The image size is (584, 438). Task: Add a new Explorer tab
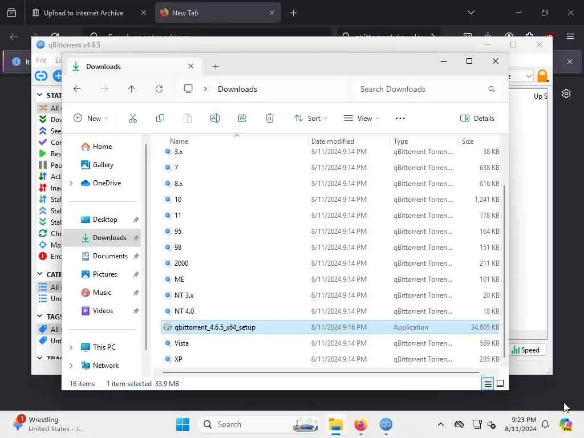[216, 67]
